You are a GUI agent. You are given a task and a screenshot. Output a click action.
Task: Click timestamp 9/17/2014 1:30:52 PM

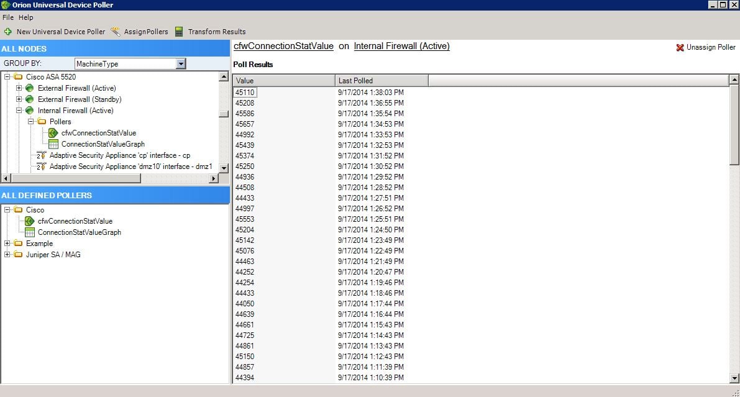coord(371,166)
